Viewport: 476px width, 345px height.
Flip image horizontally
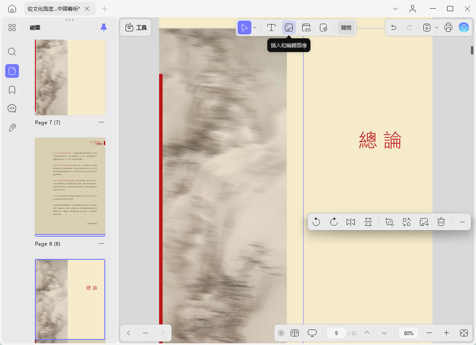point(351,222)
